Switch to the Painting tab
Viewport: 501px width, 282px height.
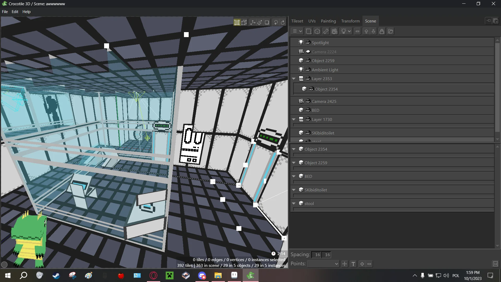[328, 21]
